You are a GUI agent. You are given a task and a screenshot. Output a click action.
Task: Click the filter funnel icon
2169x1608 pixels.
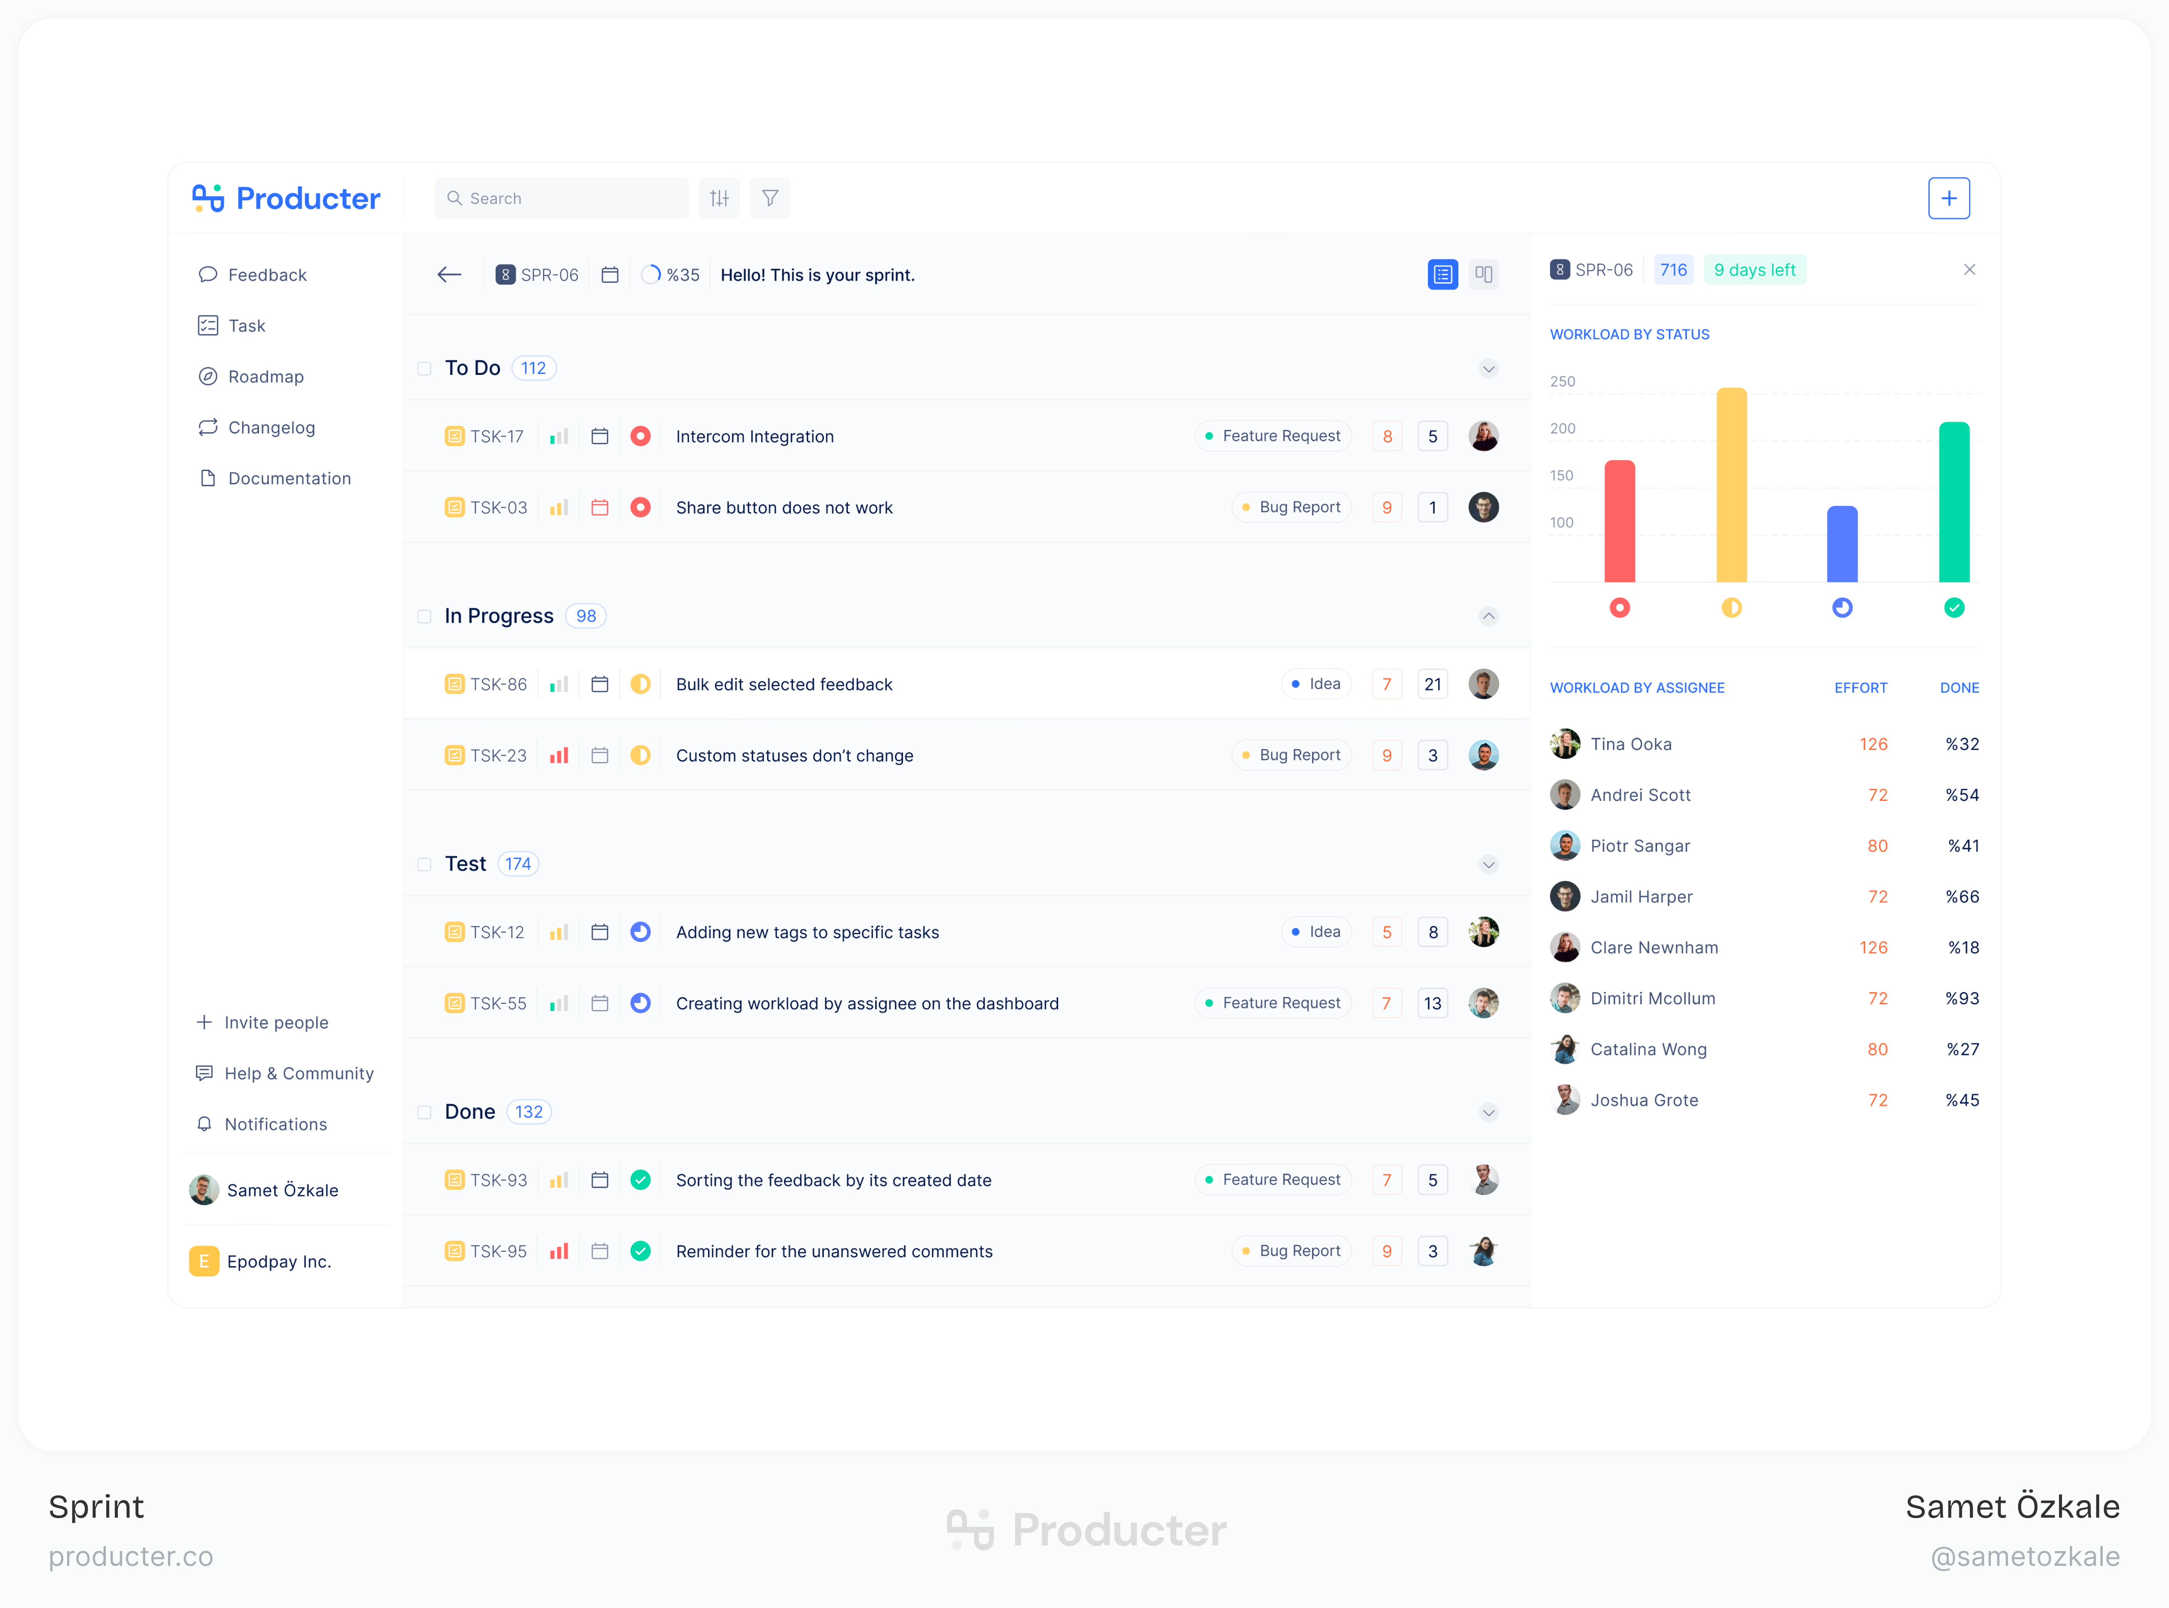770,199
